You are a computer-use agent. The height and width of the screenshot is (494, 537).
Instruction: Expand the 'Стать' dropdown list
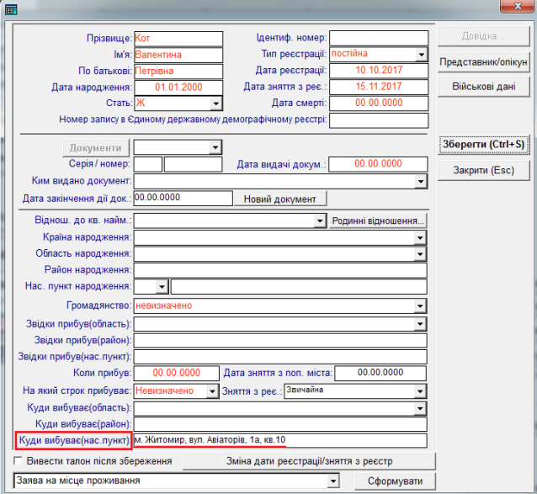pos(216,103)
